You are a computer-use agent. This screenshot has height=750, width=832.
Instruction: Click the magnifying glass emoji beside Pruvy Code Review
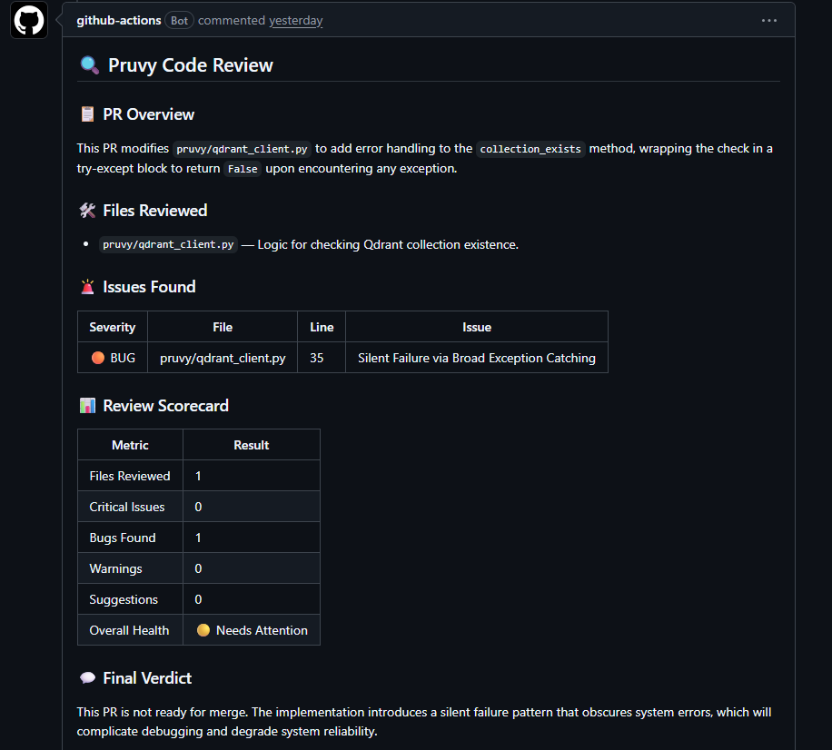click(x=89, y=65)
